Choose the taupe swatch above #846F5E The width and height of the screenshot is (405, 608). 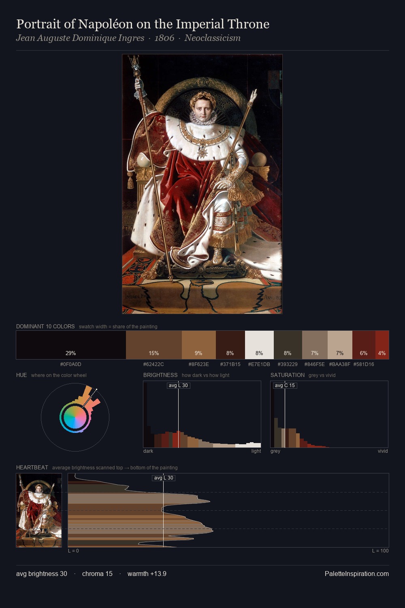pos(315,345)
